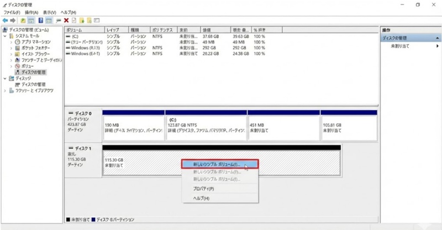Click the Forward arrow in toolbar
Viewport: 442px width, 230px height.
tap(13, 20)
